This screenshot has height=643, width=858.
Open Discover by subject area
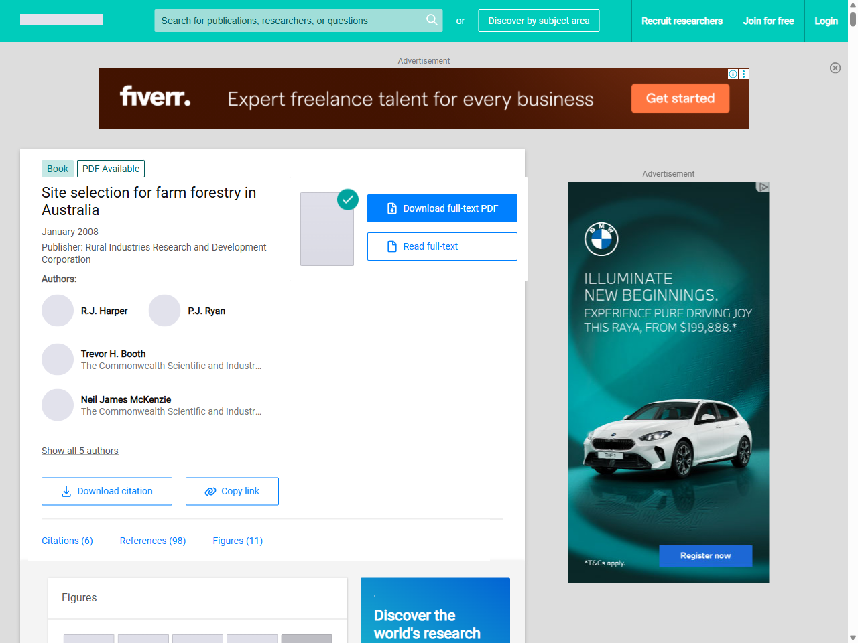click(538, 21)
